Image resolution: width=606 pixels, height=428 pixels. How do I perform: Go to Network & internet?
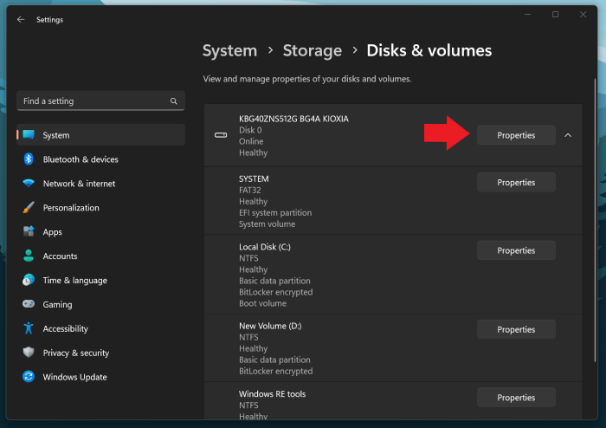pos(100,184)
